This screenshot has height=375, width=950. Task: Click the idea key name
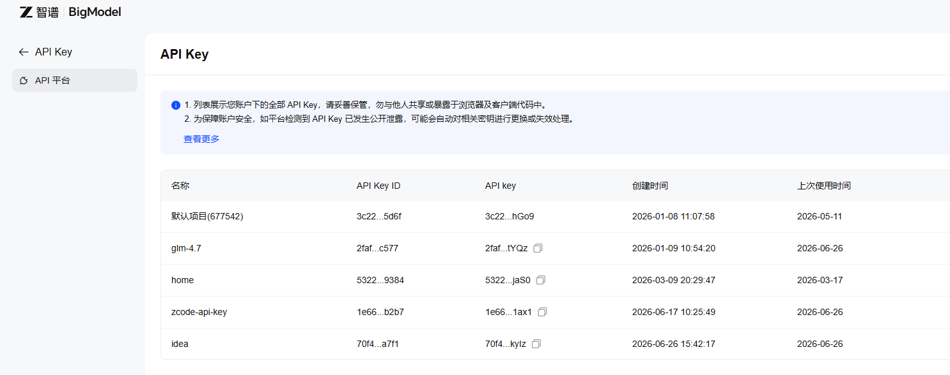pyautogui.click(x=180, y=344)
